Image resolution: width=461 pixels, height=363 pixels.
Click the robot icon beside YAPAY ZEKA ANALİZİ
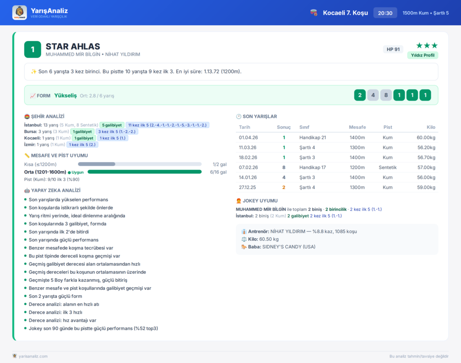[27, 190]
